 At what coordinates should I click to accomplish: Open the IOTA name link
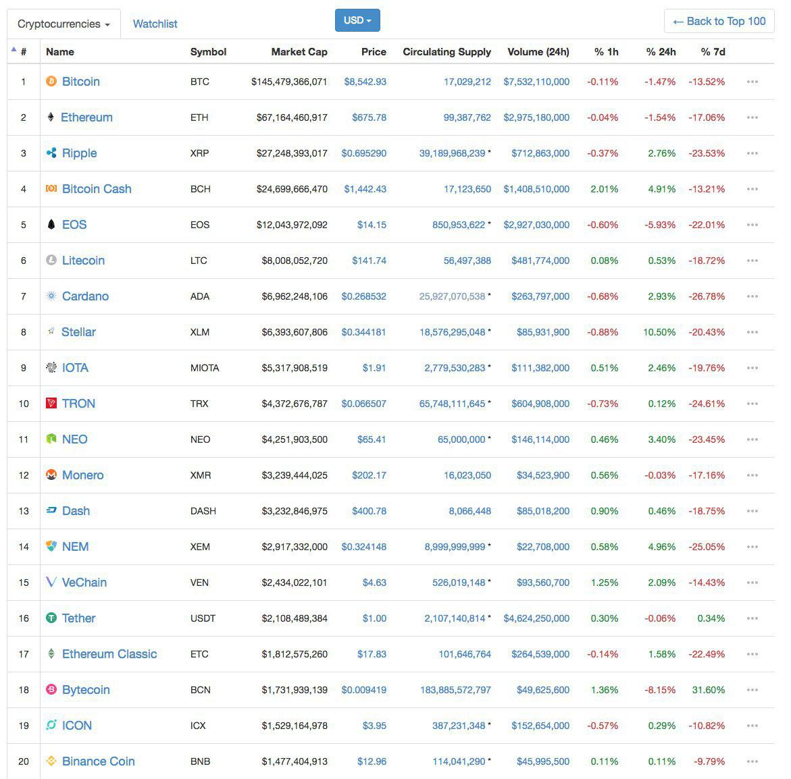pos(75,368)
